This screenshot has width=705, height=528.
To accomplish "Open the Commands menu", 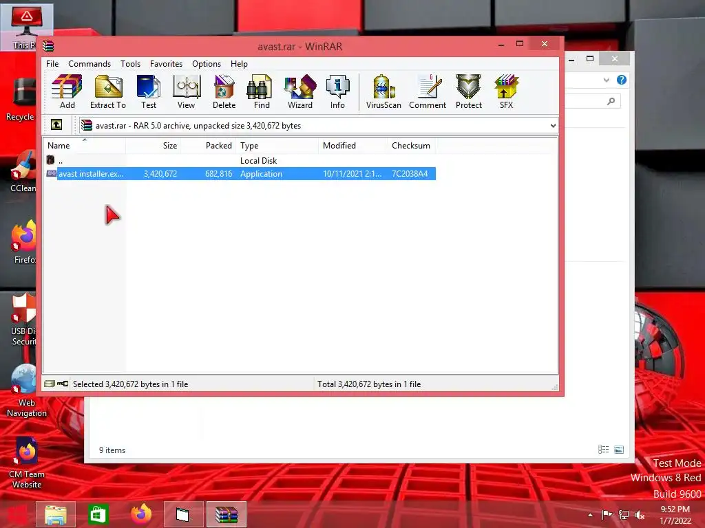I will (90, 64).
